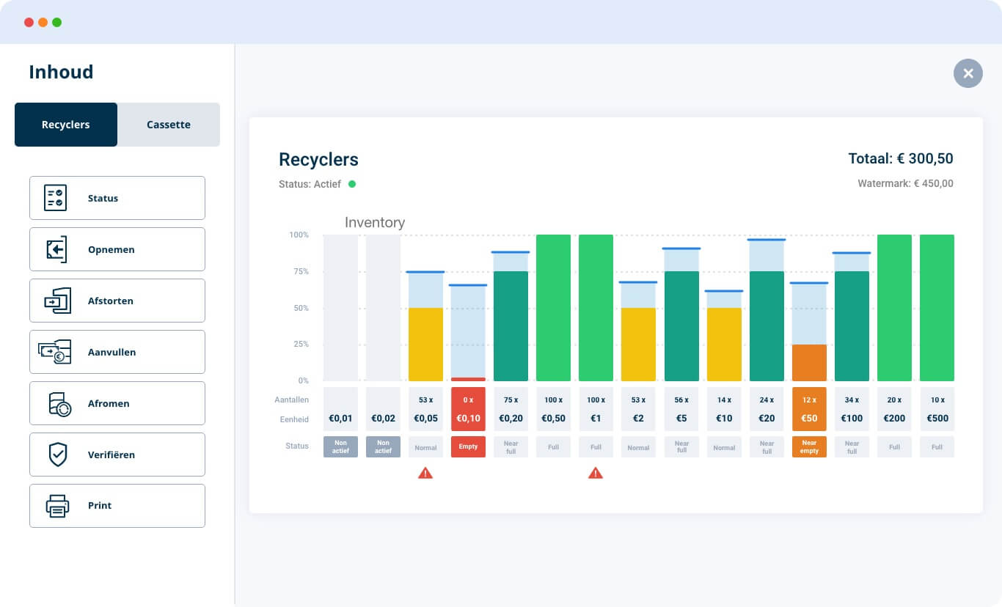Viewport: 1002px width, 607px height.
Task: Click the warning triangle under €1
Action: (596, 473)
